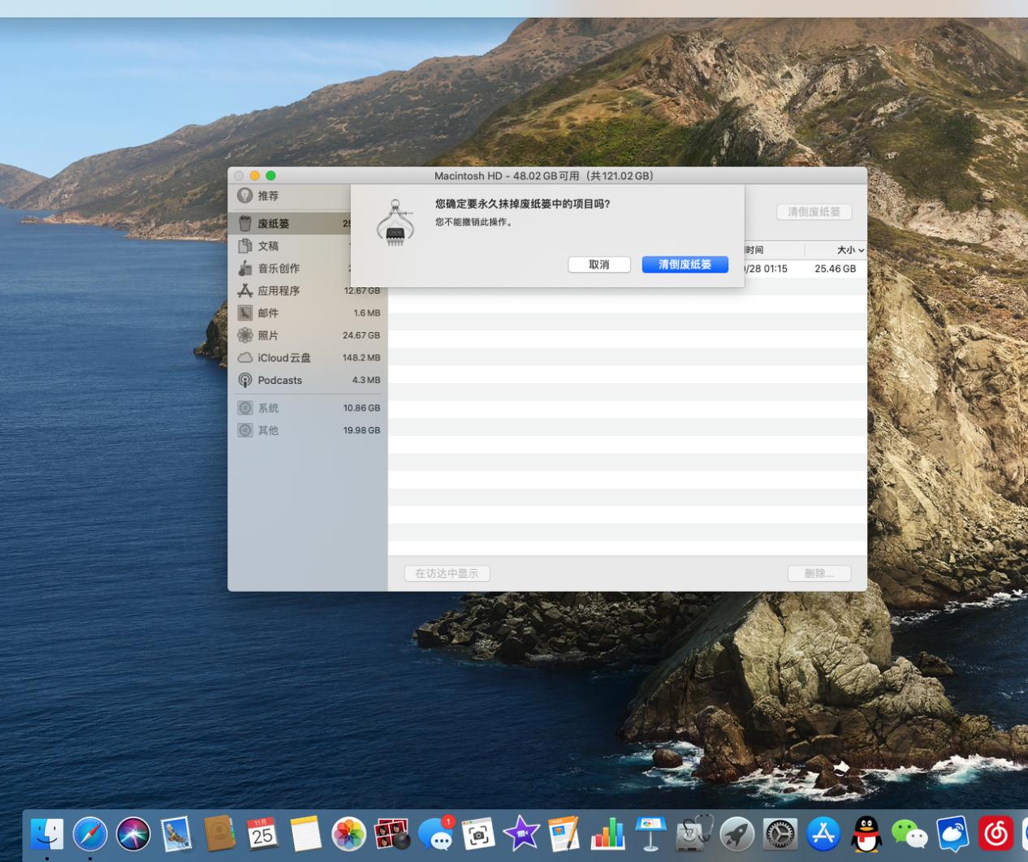The width and height of the screenshot is (1028, 862).
Task: Select 文稿 in the sidebar
Action: click(x=268, y=246)
